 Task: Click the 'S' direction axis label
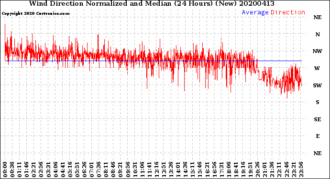(x=318, y=102)
